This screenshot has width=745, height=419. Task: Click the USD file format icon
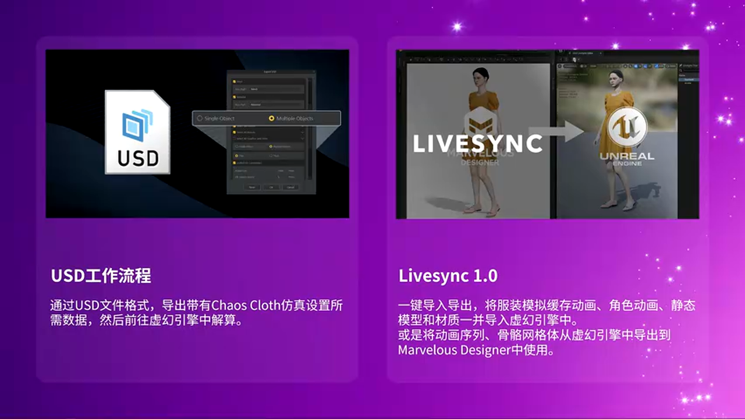pyautogui.click(x=137, y=132)
